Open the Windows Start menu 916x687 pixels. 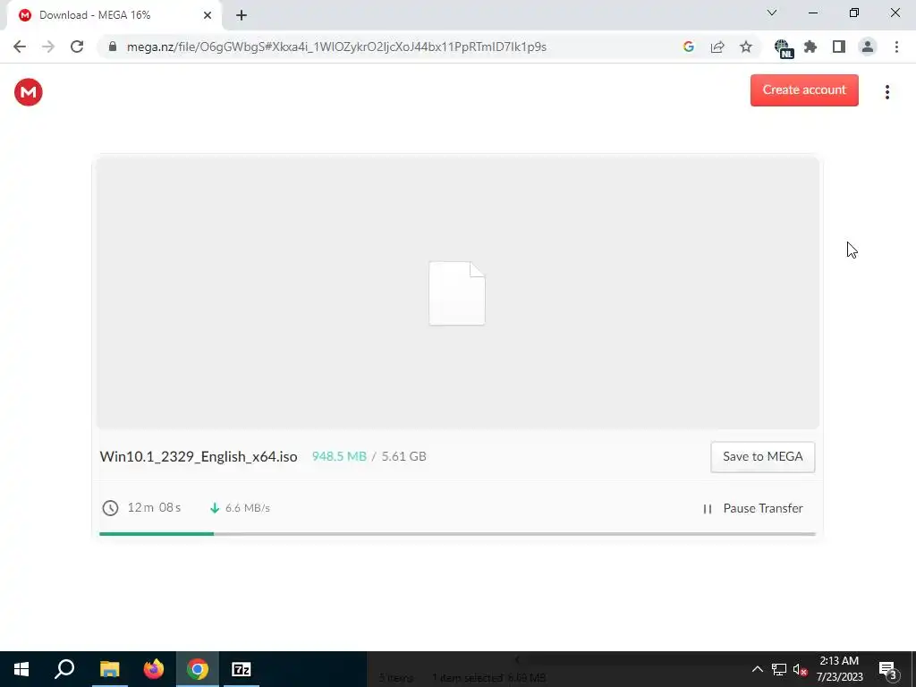click(x=21, y=669)
